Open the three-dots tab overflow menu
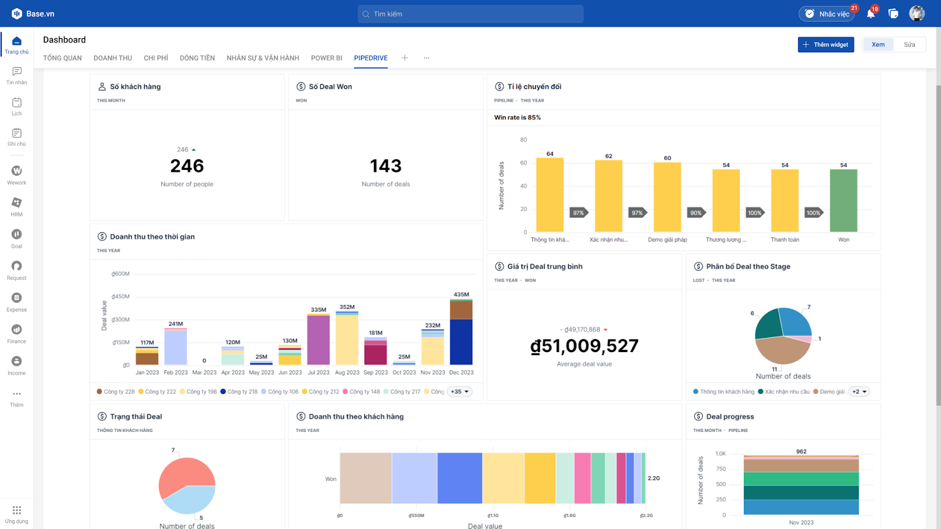 [x=426, y=58]
